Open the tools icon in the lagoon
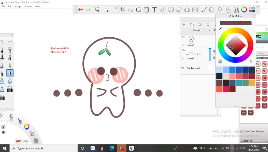Viewport: 268px width, 152px height. click(11, 117)
